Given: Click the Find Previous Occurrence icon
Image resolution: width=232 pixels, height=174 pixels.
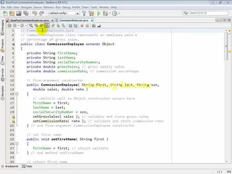Looking at the screenshot, I should pos(36,26).
